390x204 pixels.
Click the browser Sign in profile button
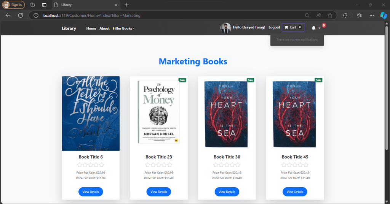[x=13, y=5]
